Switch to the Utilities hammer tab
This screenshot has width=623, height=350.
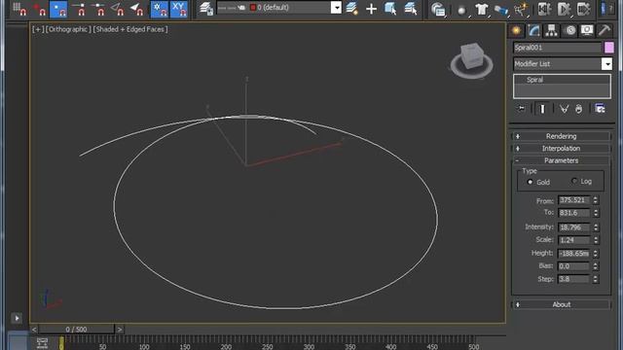[x=605, y=30]
